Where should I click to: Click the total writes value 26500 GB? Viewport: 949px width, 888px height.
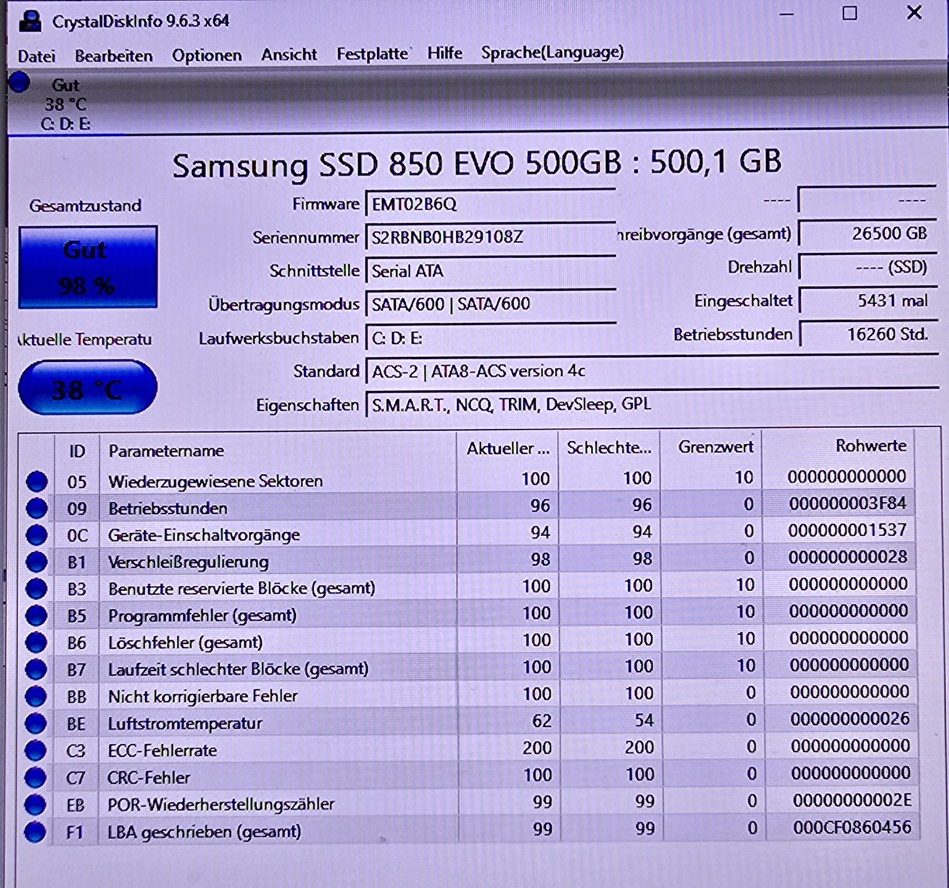point(868,233)
